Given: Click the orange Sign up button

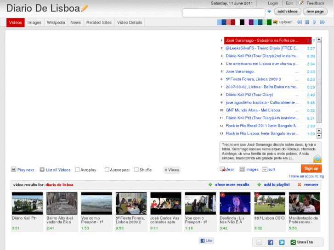Looking at the screenshot, I should (x=311, y=168).
